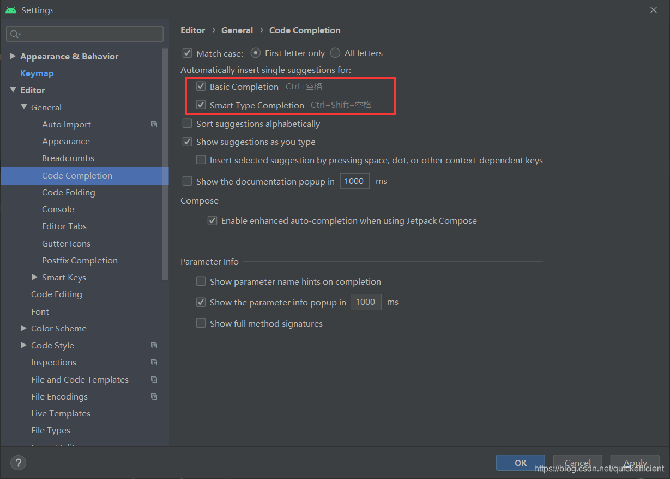Viewport: 670px width, 479px height.
Task: Click the Android Studio logo in the title bar
Action: pyautogui.click(x=11, y=9)
